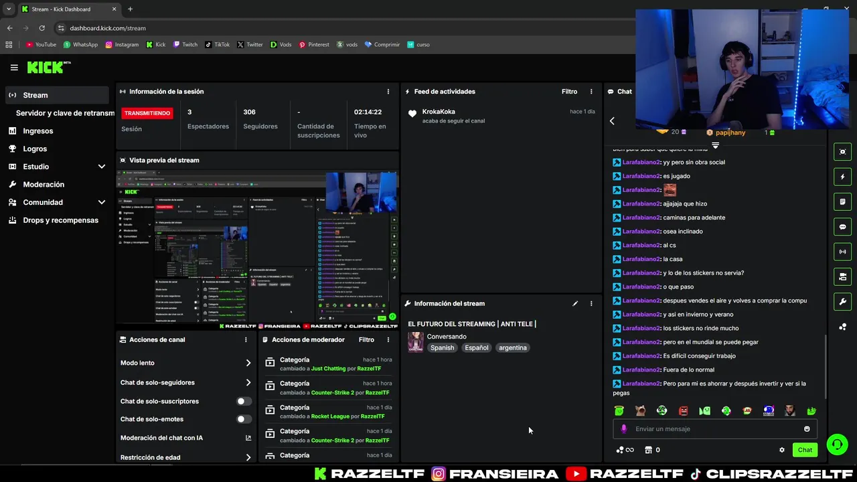Open the emoji picker smiley icon
This screenshot has width=857, height=482.
807,429
